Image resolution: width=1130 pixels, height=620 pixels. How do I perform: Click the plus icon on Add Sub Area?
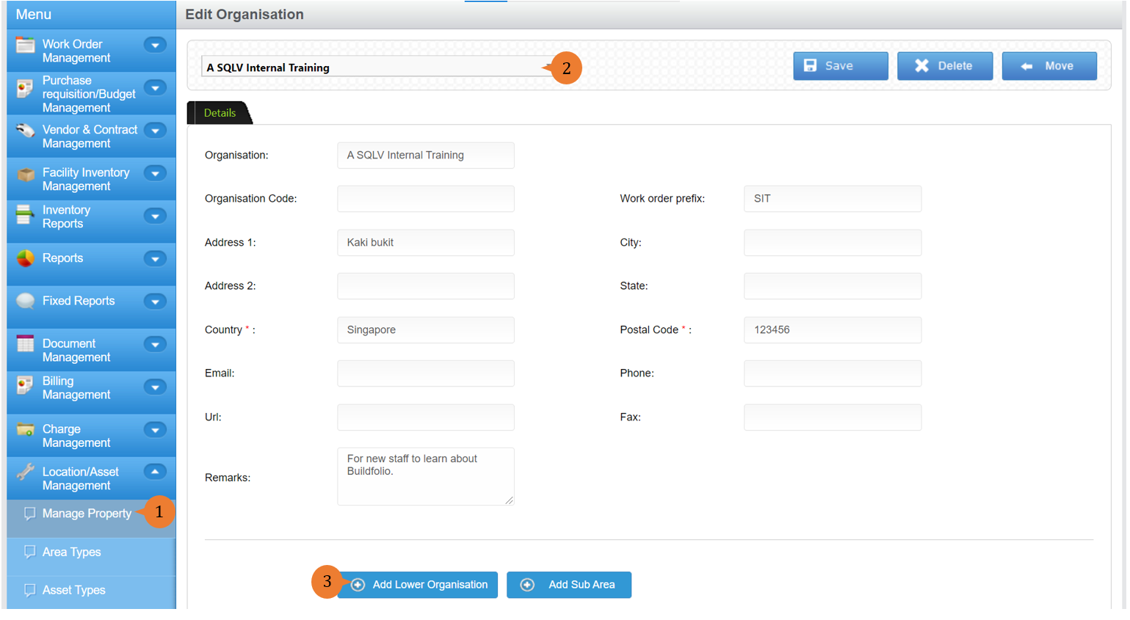point(527,585)
